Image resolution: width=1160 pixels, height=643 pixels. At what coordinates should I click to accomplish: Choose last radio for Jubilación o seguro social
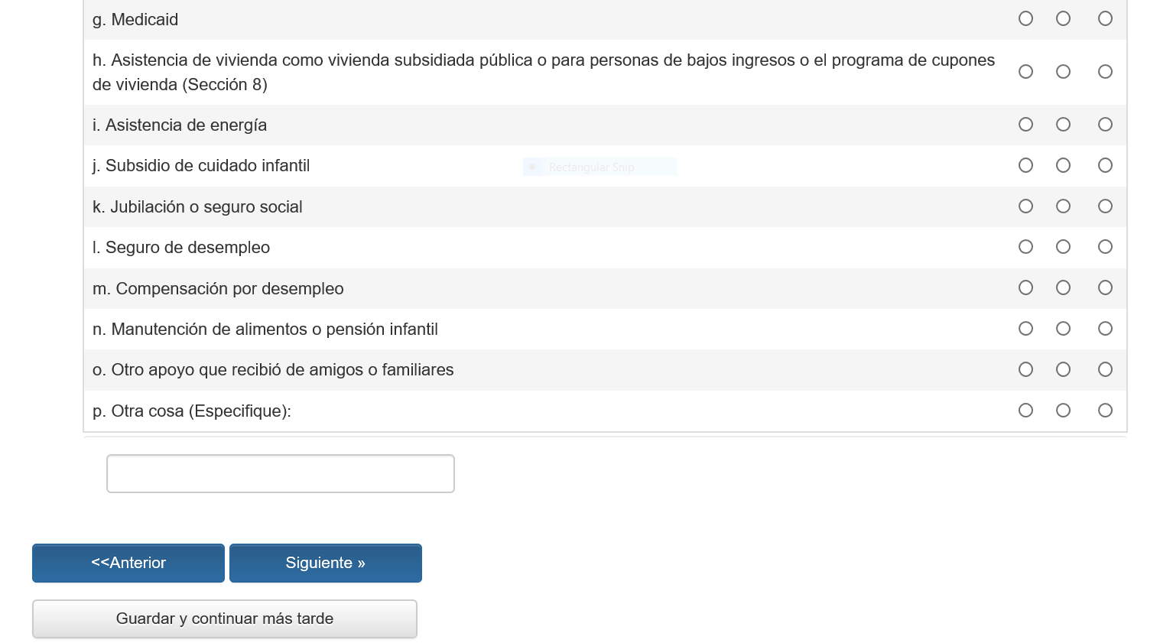point(1105,206)
